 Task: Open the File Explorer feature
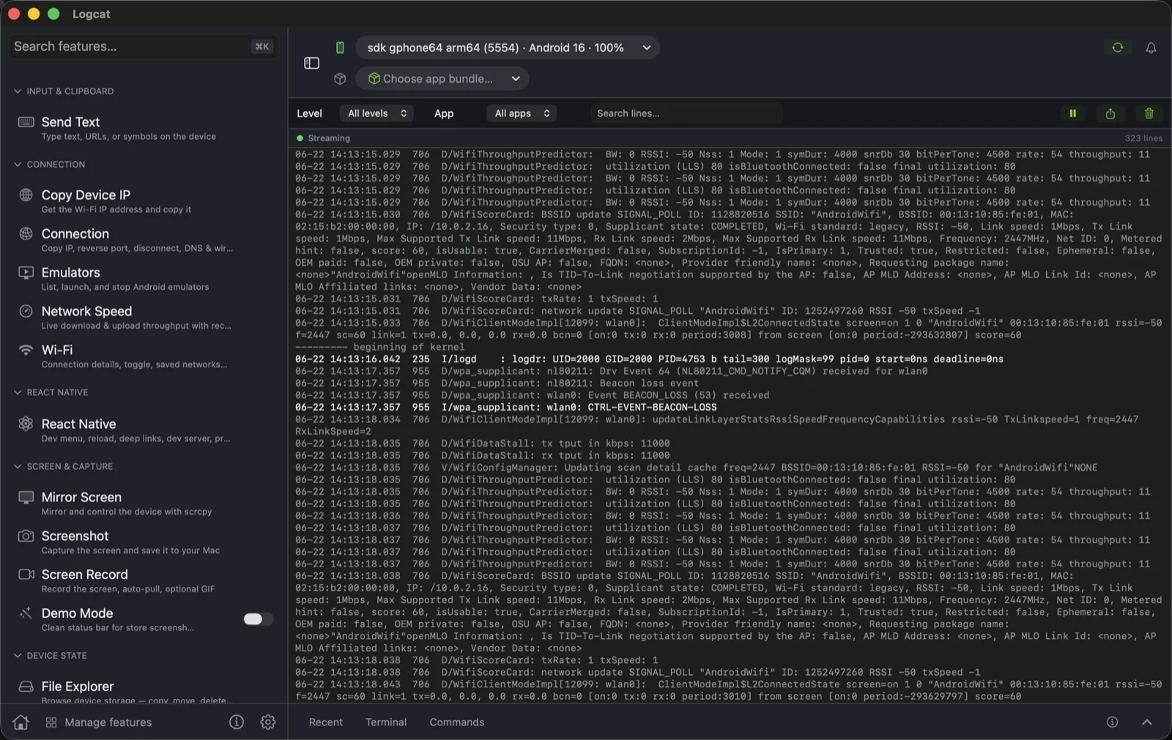(144, 691)
